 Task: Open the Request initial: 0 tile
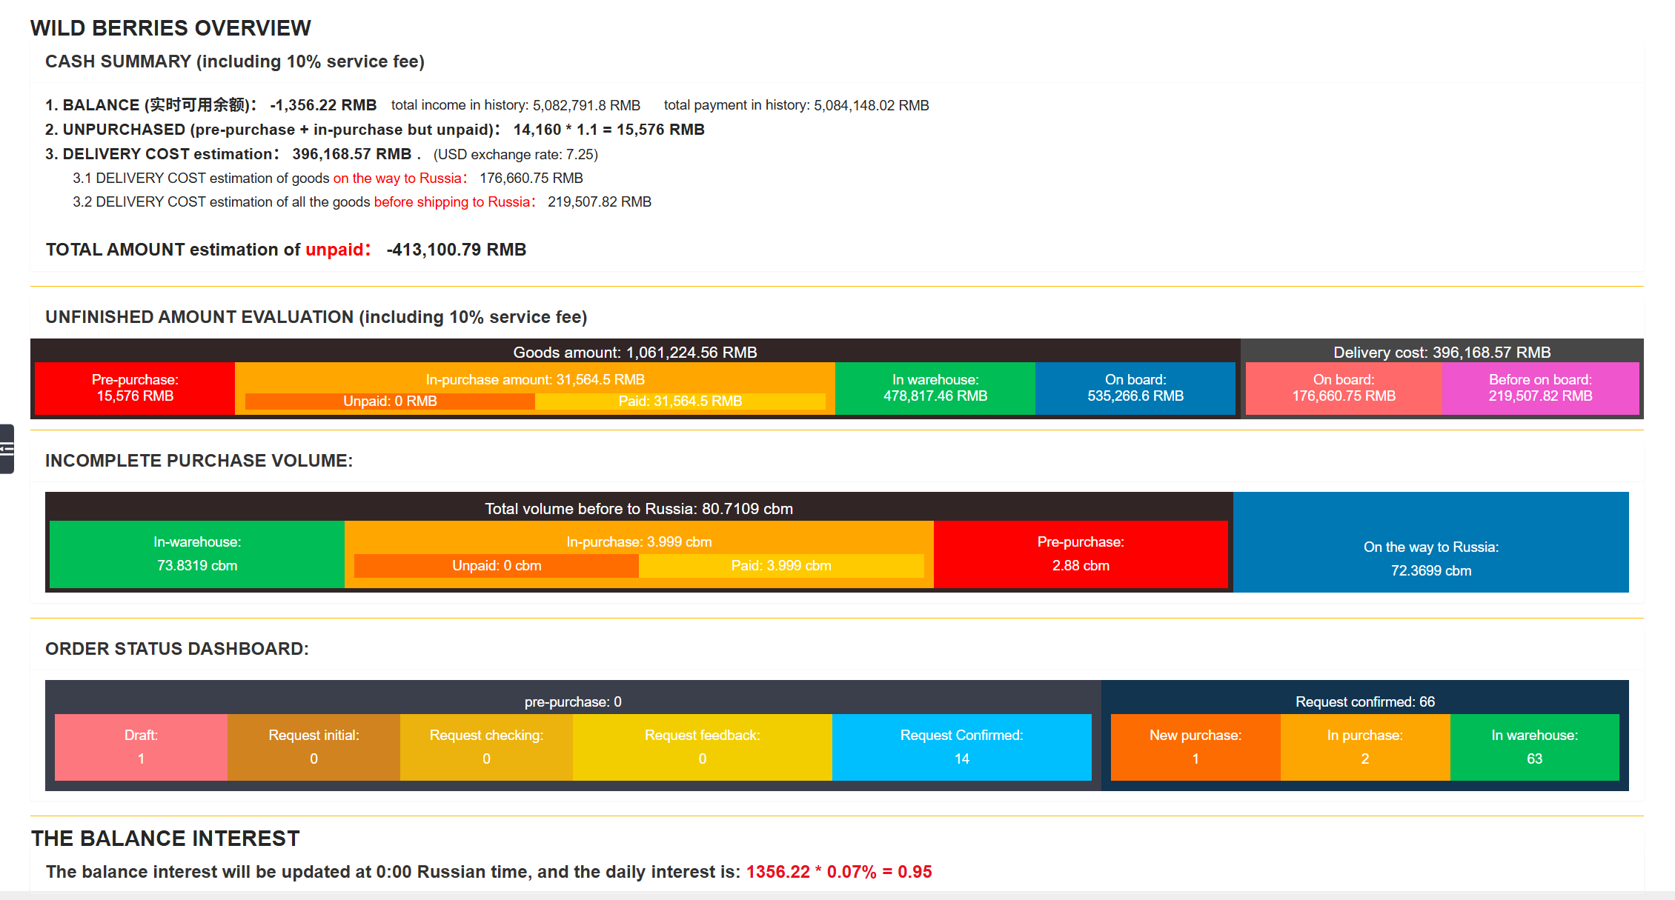tap(314, 747)
